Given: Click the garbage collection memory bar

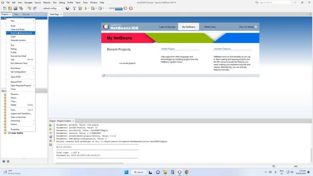Looking at the screenshot, I should [115, 8].
